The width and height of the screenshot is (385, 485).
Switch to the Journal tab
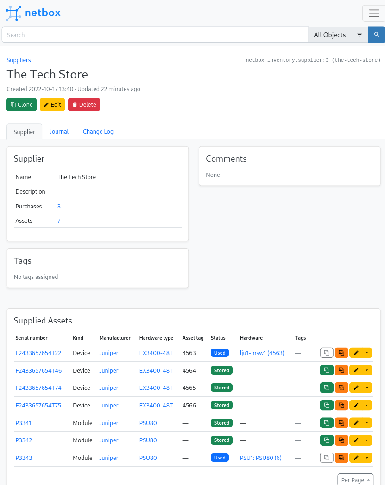point(59,131)
